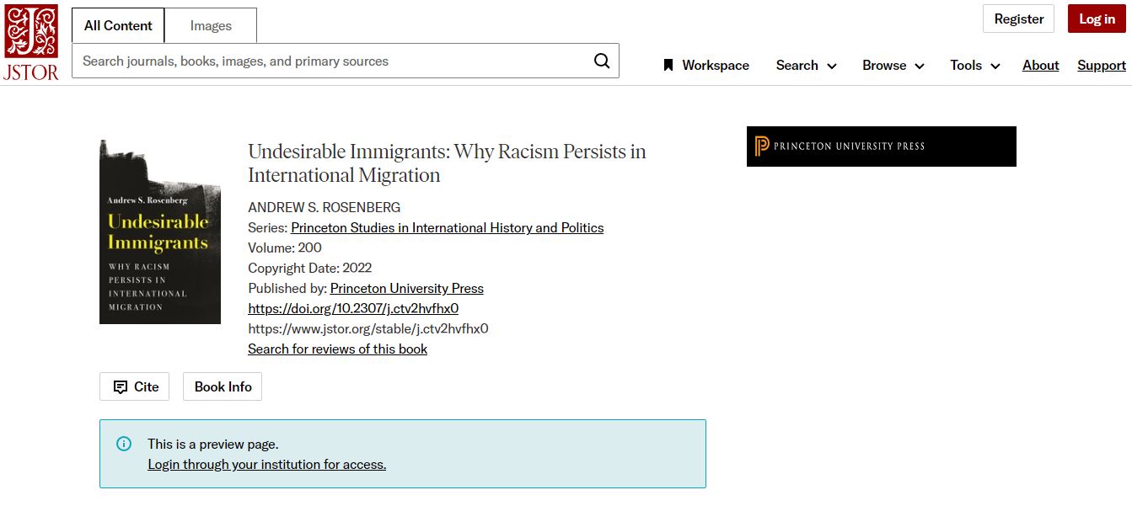The width and height of the screenshot is (1132, 506).
Task: Open the doi.org/10.2307 link
Action: pos(353,308)
